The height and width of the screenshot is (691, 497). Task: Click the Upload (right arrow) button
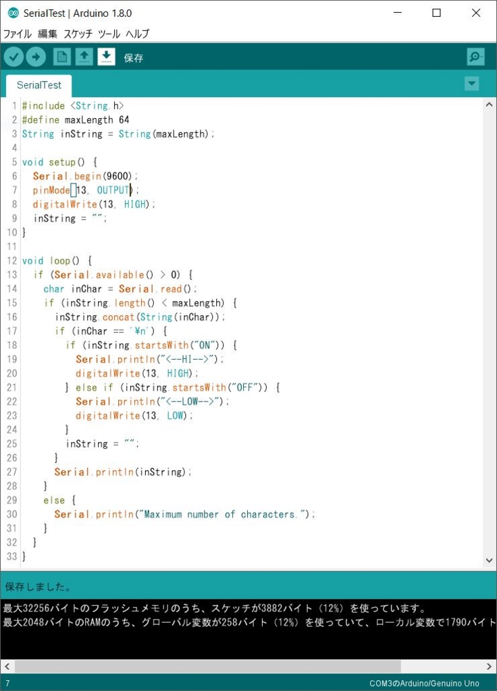tap(36, 57)
